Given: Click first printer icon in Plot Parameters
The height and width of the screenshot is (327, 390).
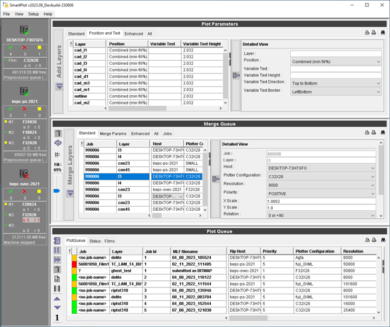Looking at the screenshot, I should 367,32.
